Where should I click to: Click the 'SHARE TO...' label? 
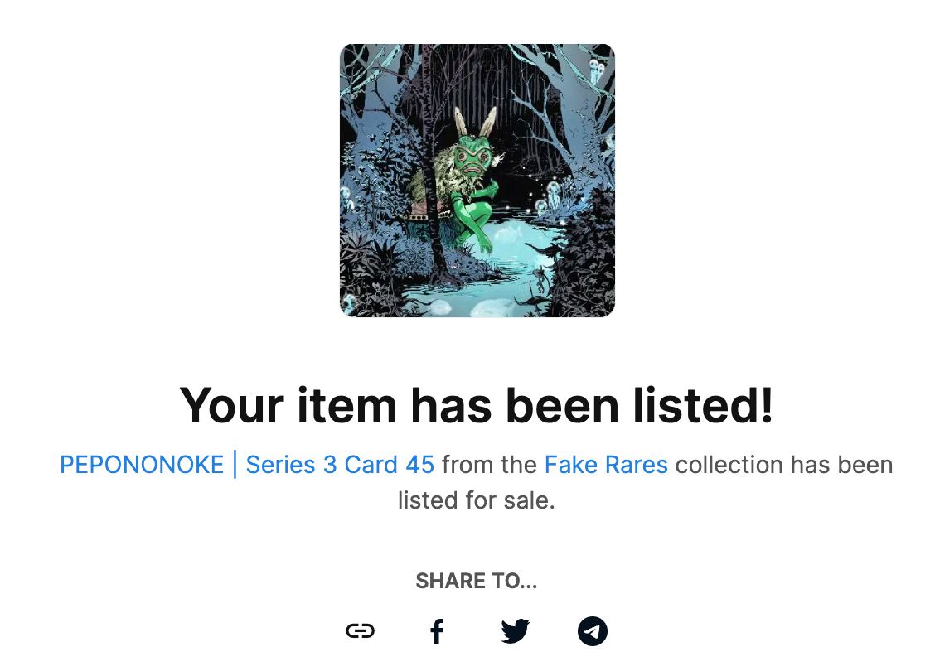(477, 581)
